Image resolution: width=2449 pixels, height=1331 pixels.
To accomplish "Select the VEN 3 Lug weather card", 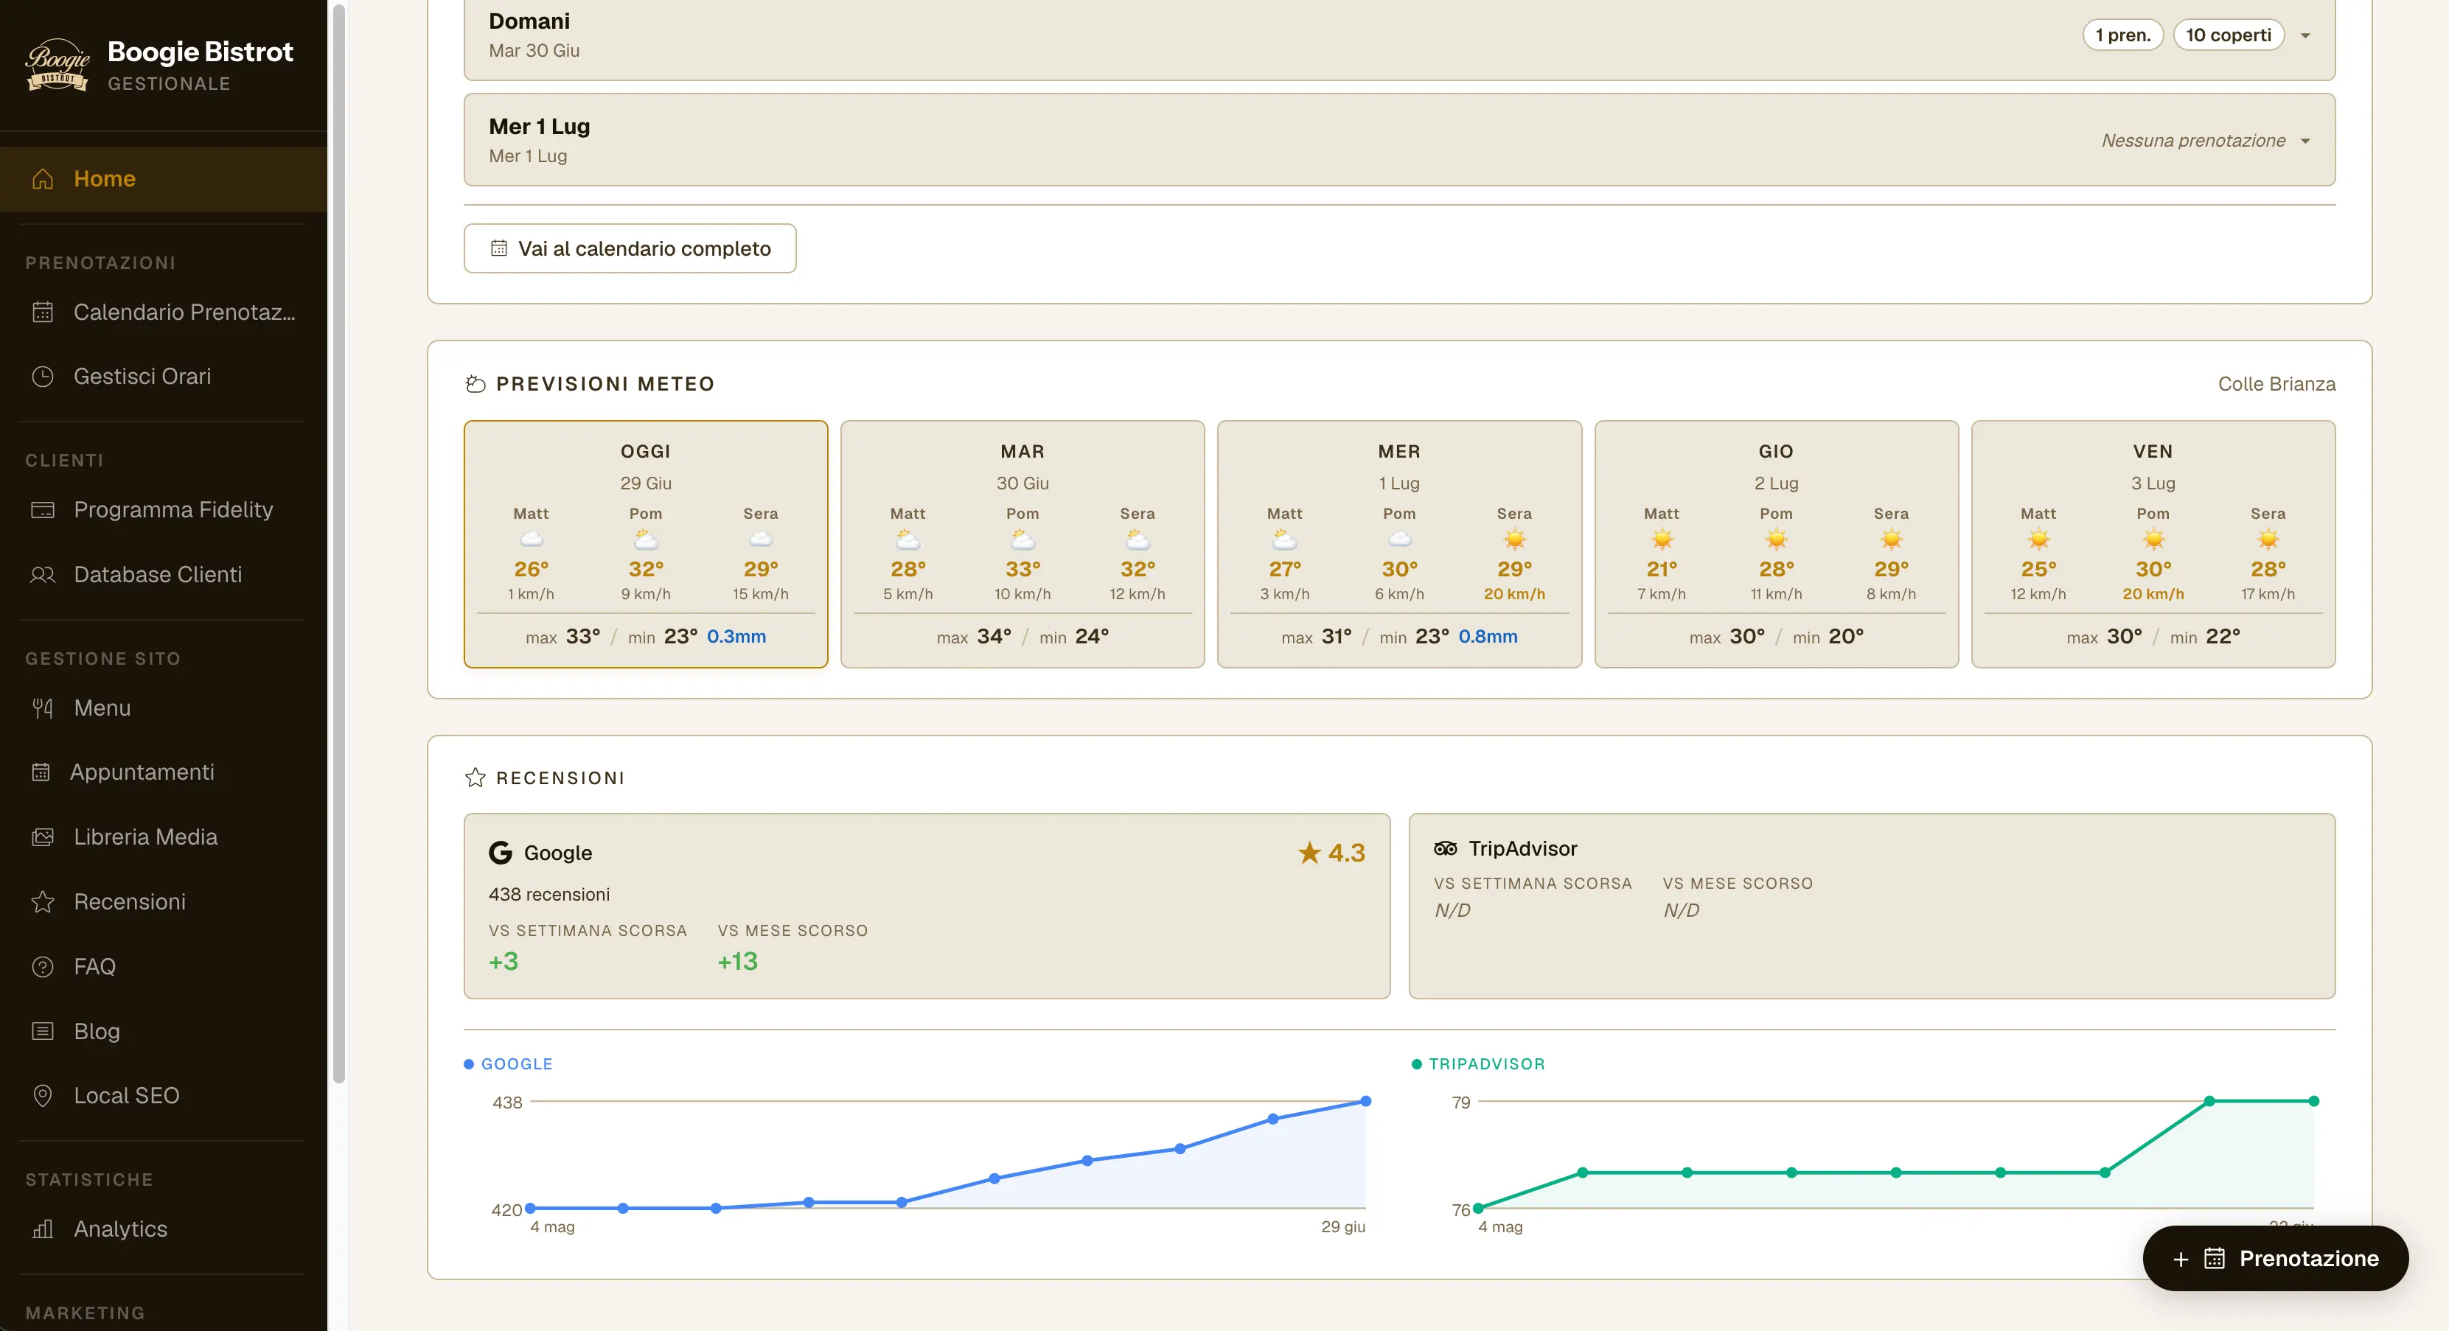I will [2153, 544].
